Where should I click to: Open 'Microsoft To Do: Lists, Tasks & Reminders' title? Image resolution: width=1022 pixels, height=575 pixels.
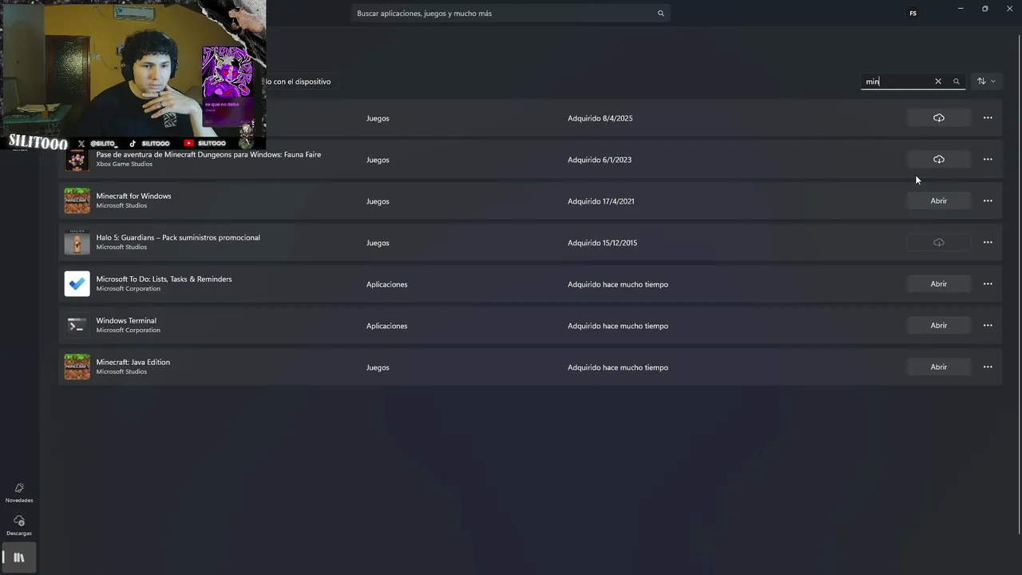pos(164,280)
